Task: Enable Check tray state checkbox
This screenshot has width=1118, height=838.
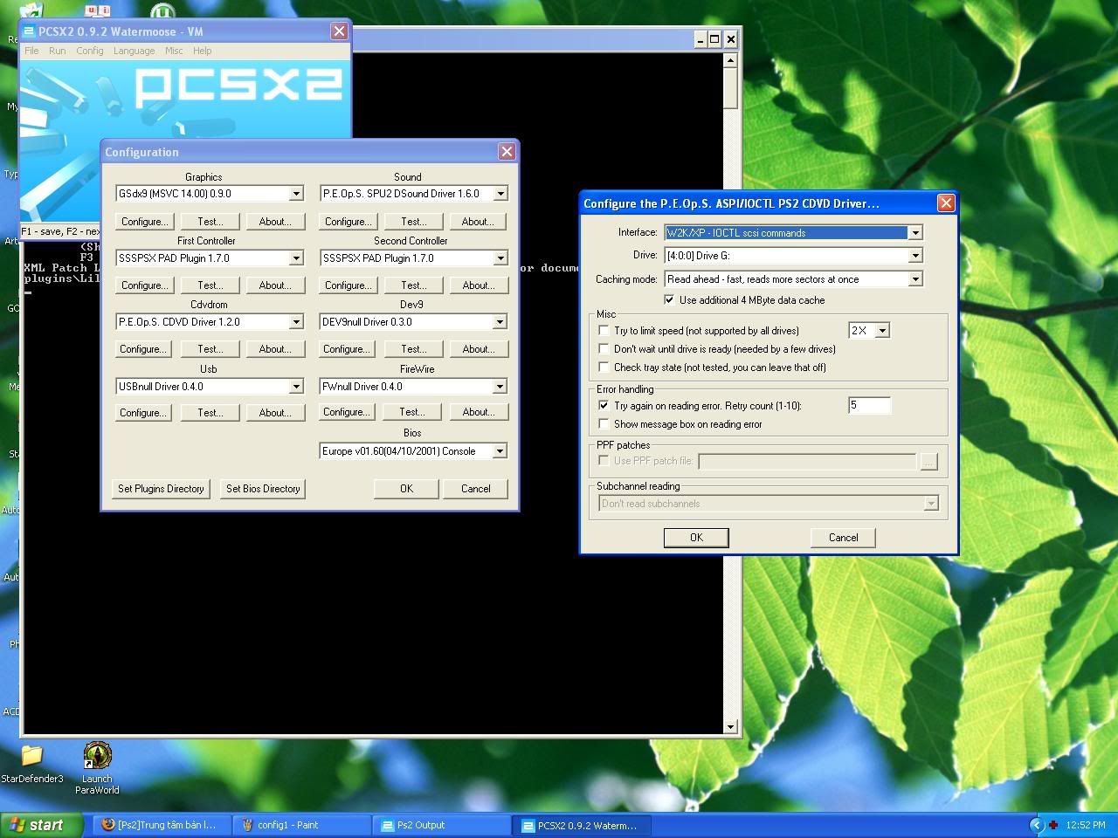Action: click(x=604, y=367)
